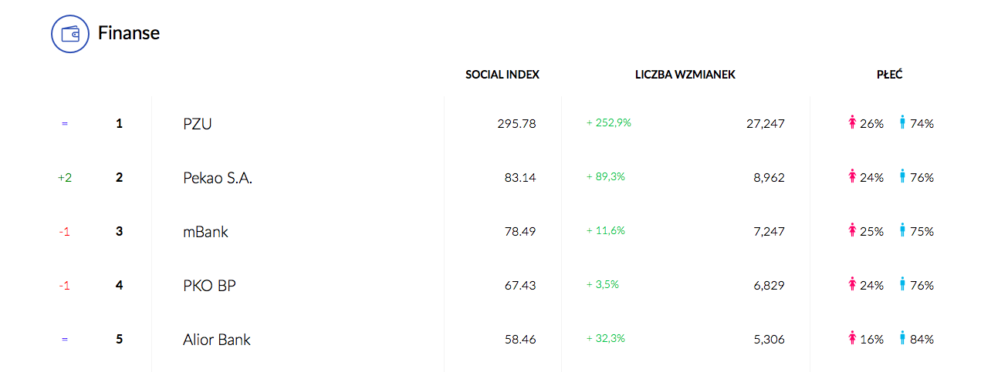Click the female icon in PKO BP row
This screenshot has width=991, height=372.
853,284
